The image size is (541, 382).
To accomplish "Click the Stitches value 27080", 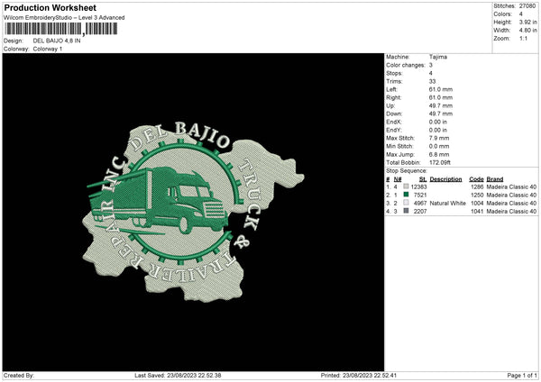I will coord(527,6).
